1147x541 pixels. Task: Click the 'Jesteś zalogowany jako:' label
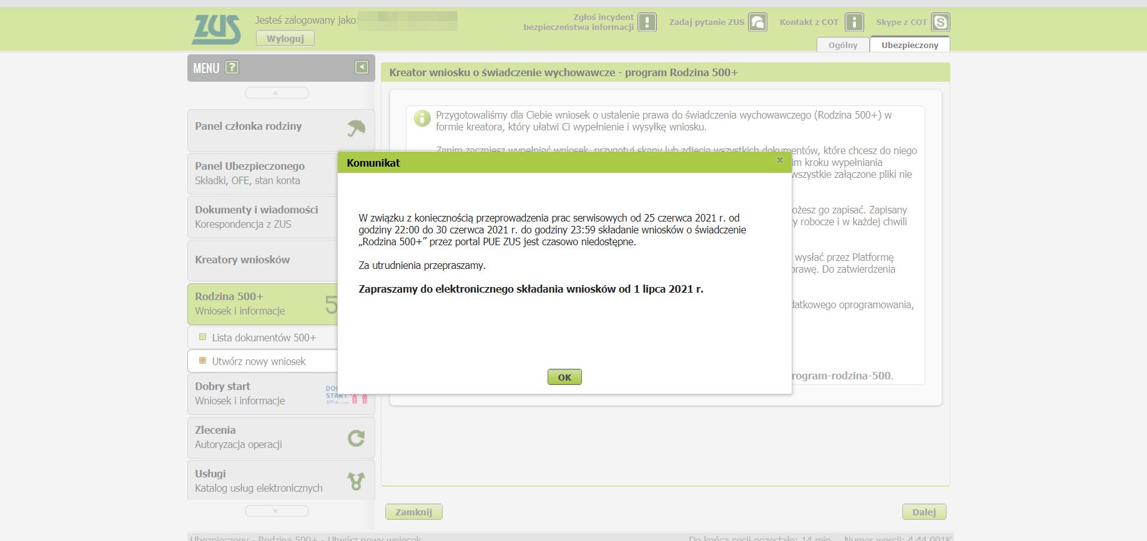307,20
